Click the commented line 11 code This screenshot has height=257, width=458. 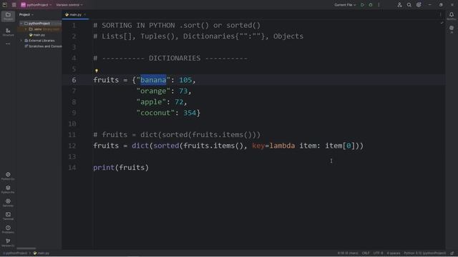click(177, 135)
